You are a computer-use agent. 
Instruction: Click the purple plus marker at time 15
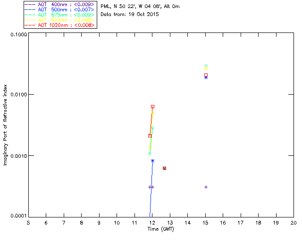(x=206, y=187)
